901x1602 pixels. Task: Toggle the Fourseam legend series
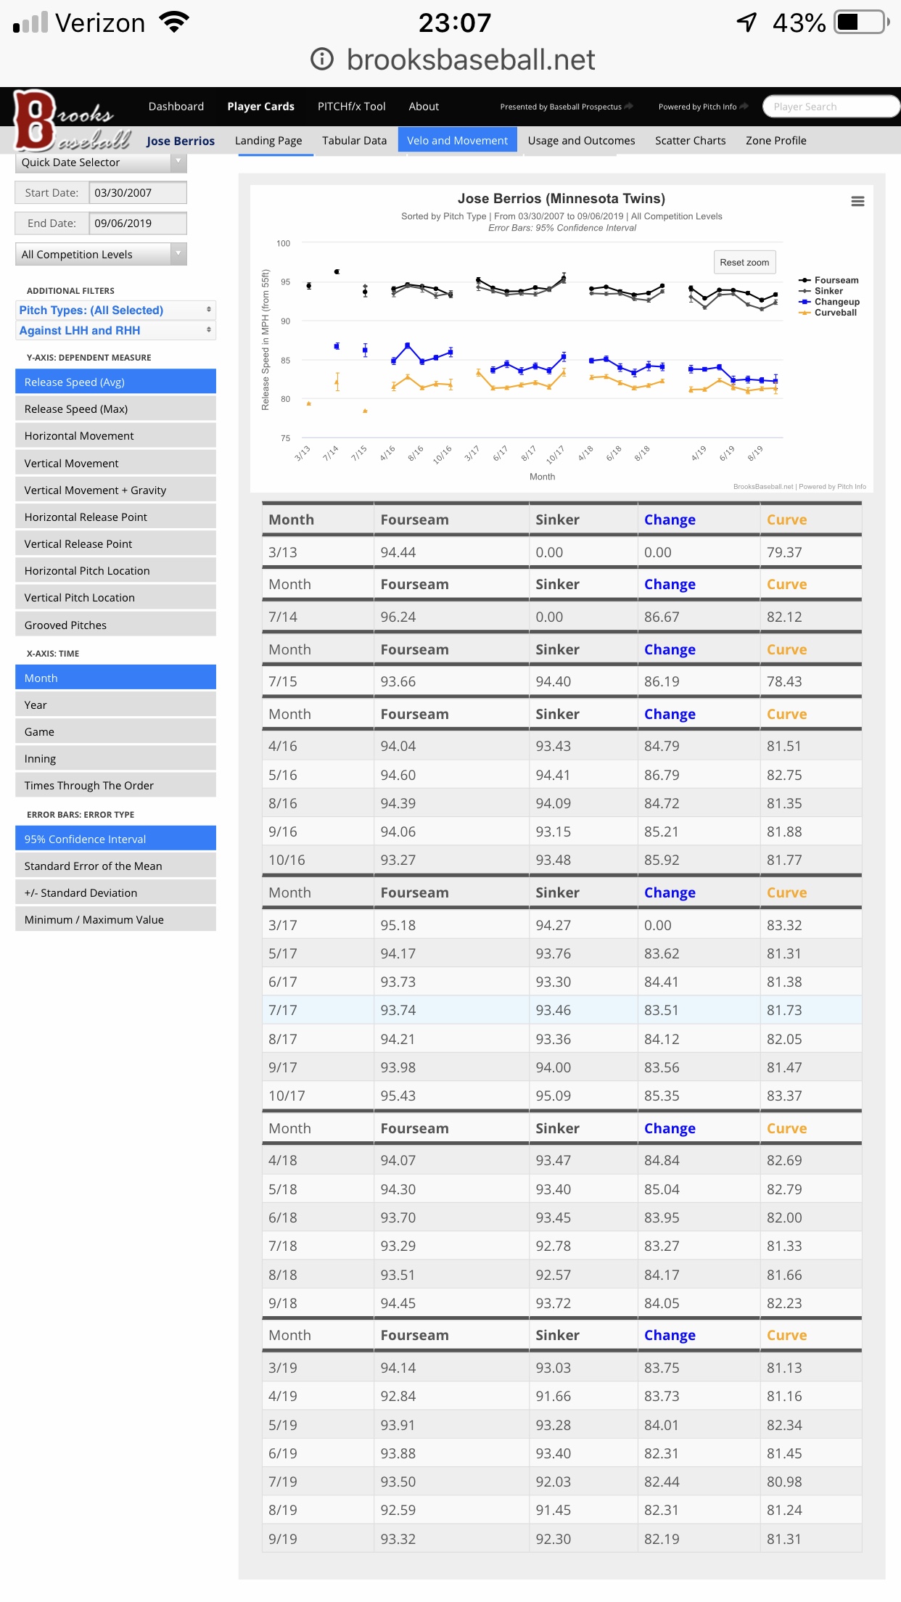point(828,280)
